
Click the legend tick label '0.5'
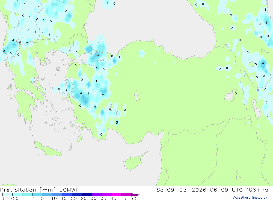click(x=15, y=198)
